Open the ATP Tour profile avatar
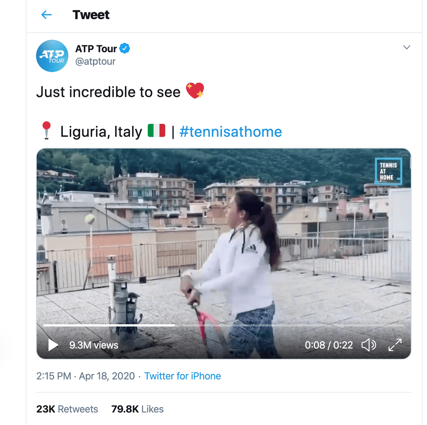 pyautogui.click(x=52, y=56)
